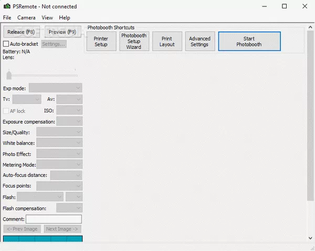Click the PSRemote camera title bar icon
The height and width of the screenshot is (251, 315).
(x=7, y=6)
